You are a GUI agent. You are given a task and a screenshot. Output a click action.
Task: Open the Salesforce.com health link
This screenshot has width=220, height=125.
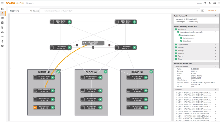click(188, 38)
